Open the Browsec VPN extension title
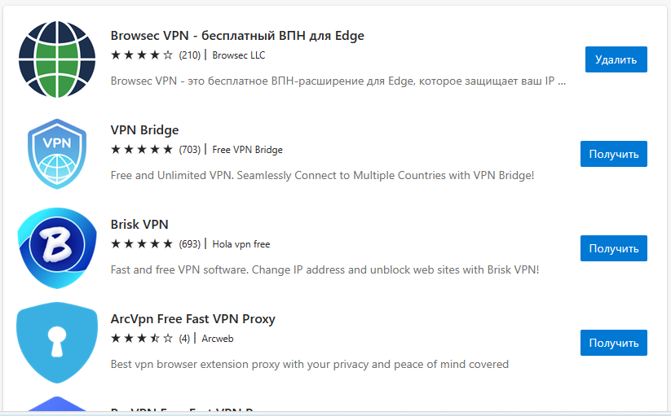The height and width of the screenshot is (416, 671). pos(237,36)
